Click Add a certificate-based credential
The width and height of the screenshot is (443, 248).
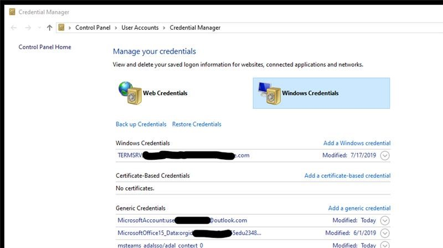pos(347,176)
